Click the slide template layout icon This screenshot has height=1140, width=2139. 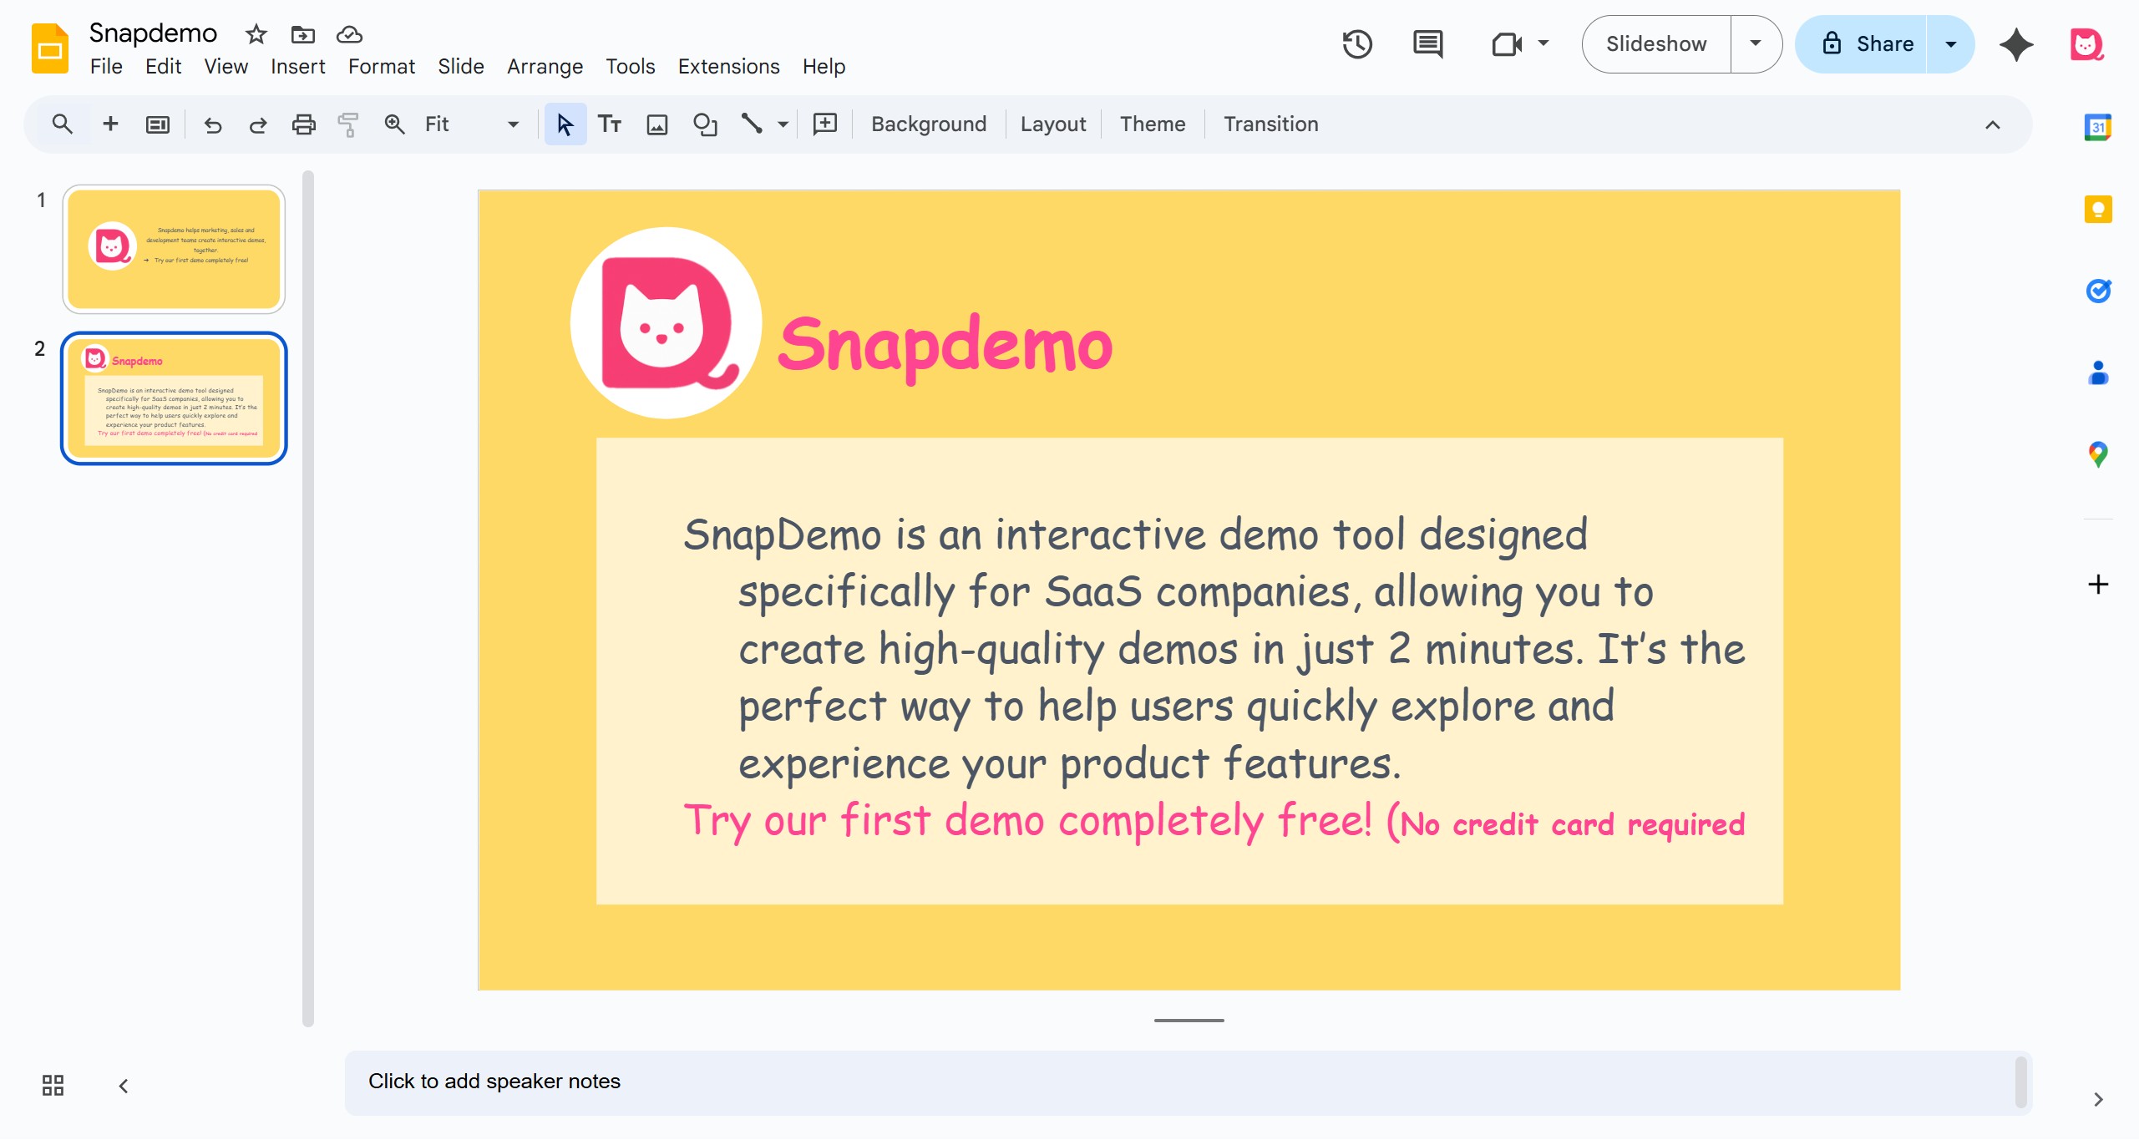pyautogui.click(x=158, y=124)
